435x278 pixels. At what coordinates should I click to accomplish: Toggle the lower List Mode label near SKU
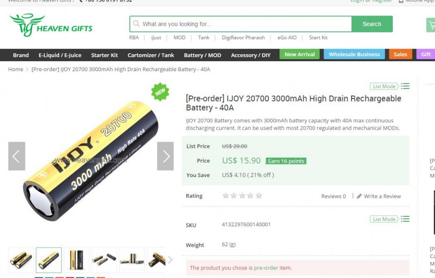pos(384,219)
